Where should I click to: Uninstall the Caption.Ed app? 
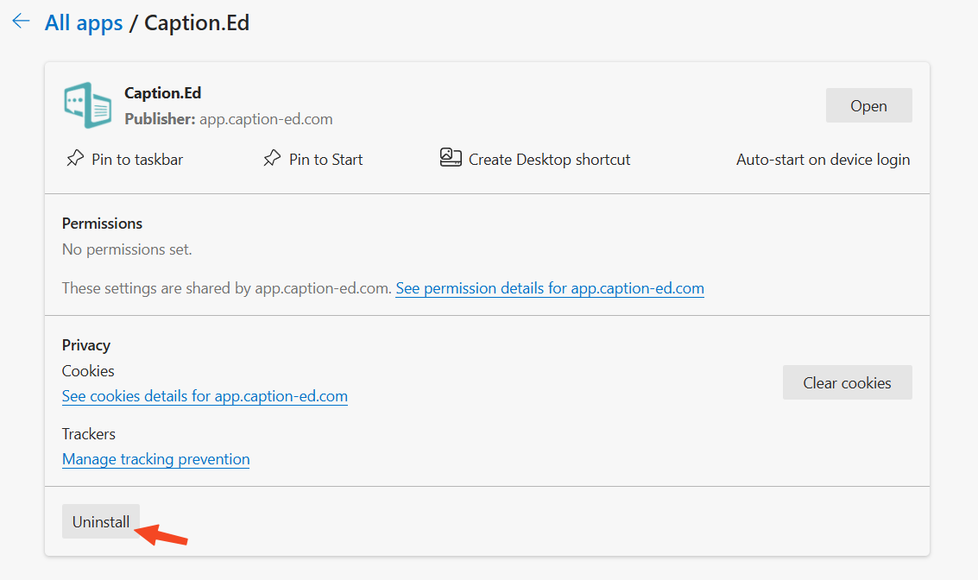pyautogui.click(x=100, y=521)
